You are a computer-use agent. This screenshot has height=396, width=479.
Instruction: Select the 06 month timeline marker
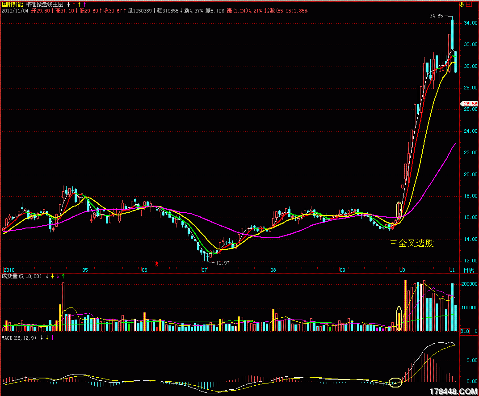point(144,270)
